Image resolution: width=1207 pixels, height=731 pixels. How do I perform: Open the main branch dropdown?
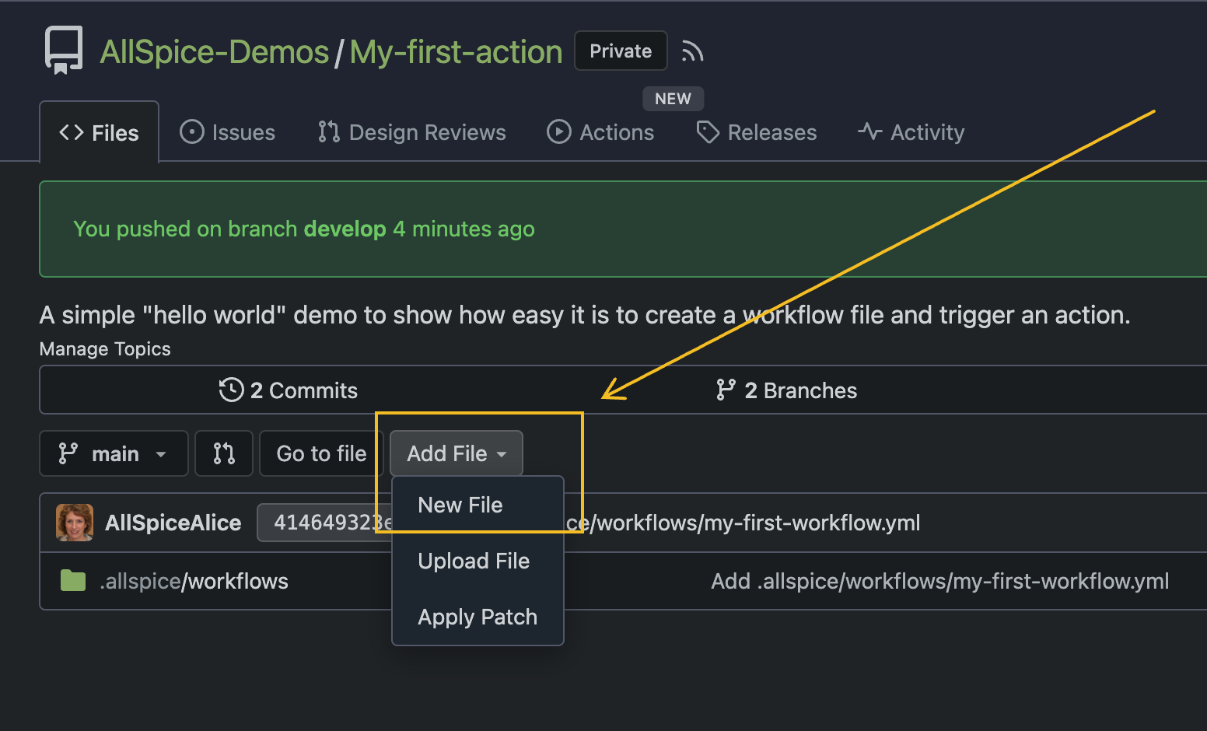(x=114, y=453)
